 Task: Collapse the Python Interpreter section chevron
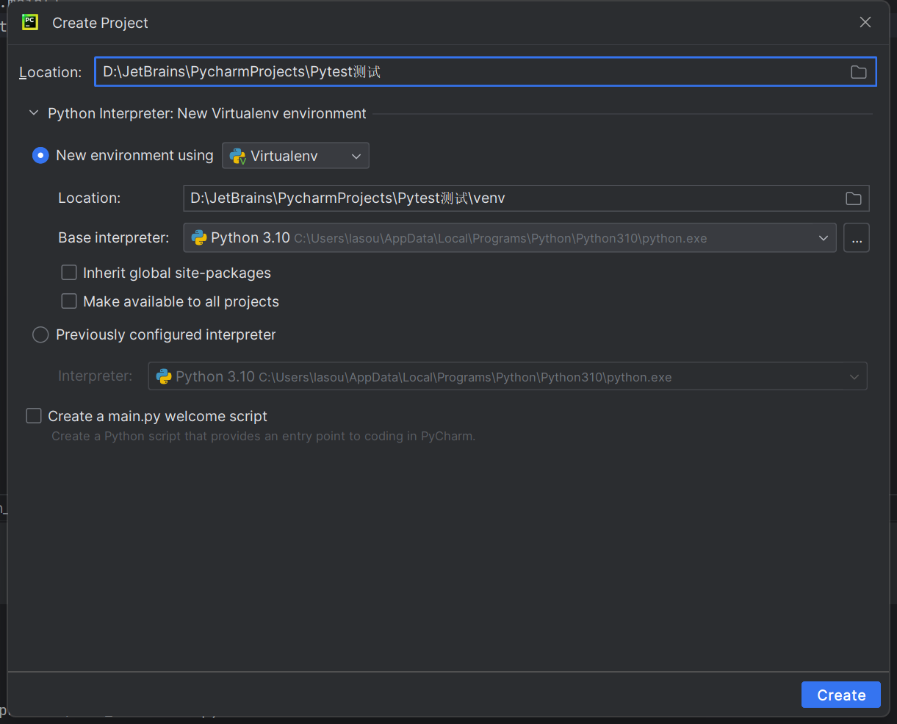click(x=33, y=113)
